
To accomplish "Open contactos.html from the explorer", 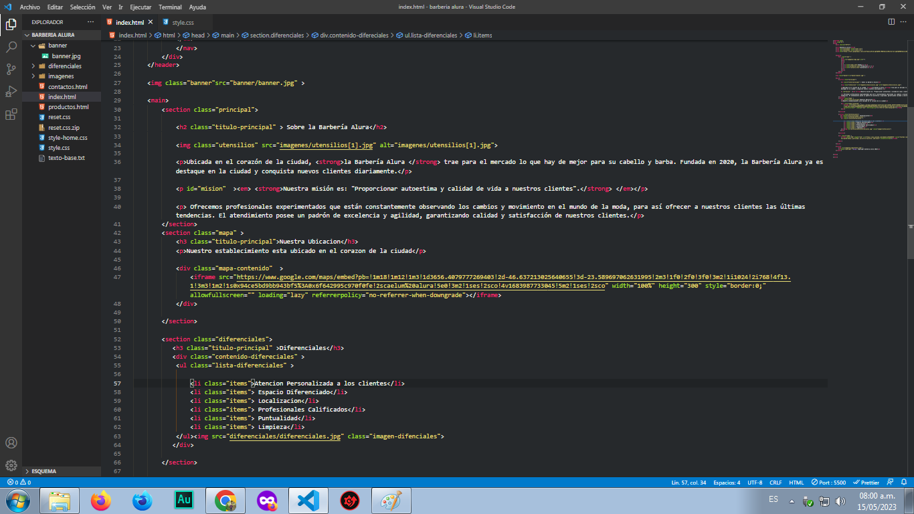I will click(x=62, y=87).
